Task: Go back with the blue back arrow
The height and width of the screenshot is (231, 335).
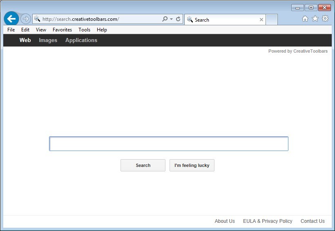Action: 11,19
